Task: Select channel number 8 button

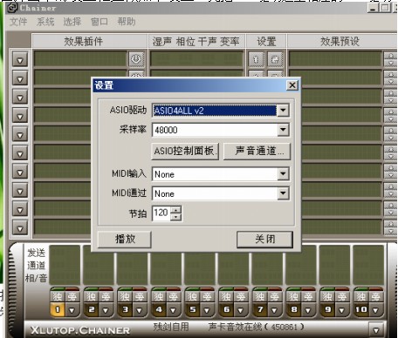Action: pyautogui.click(x=294, y=309)
